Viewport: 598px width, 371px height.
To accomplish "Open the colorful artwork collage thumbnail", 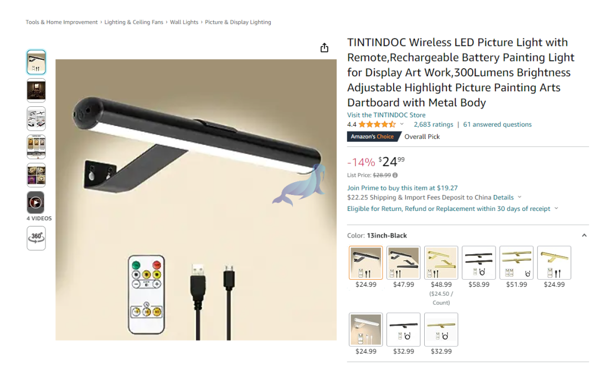I will click(36, 175).
